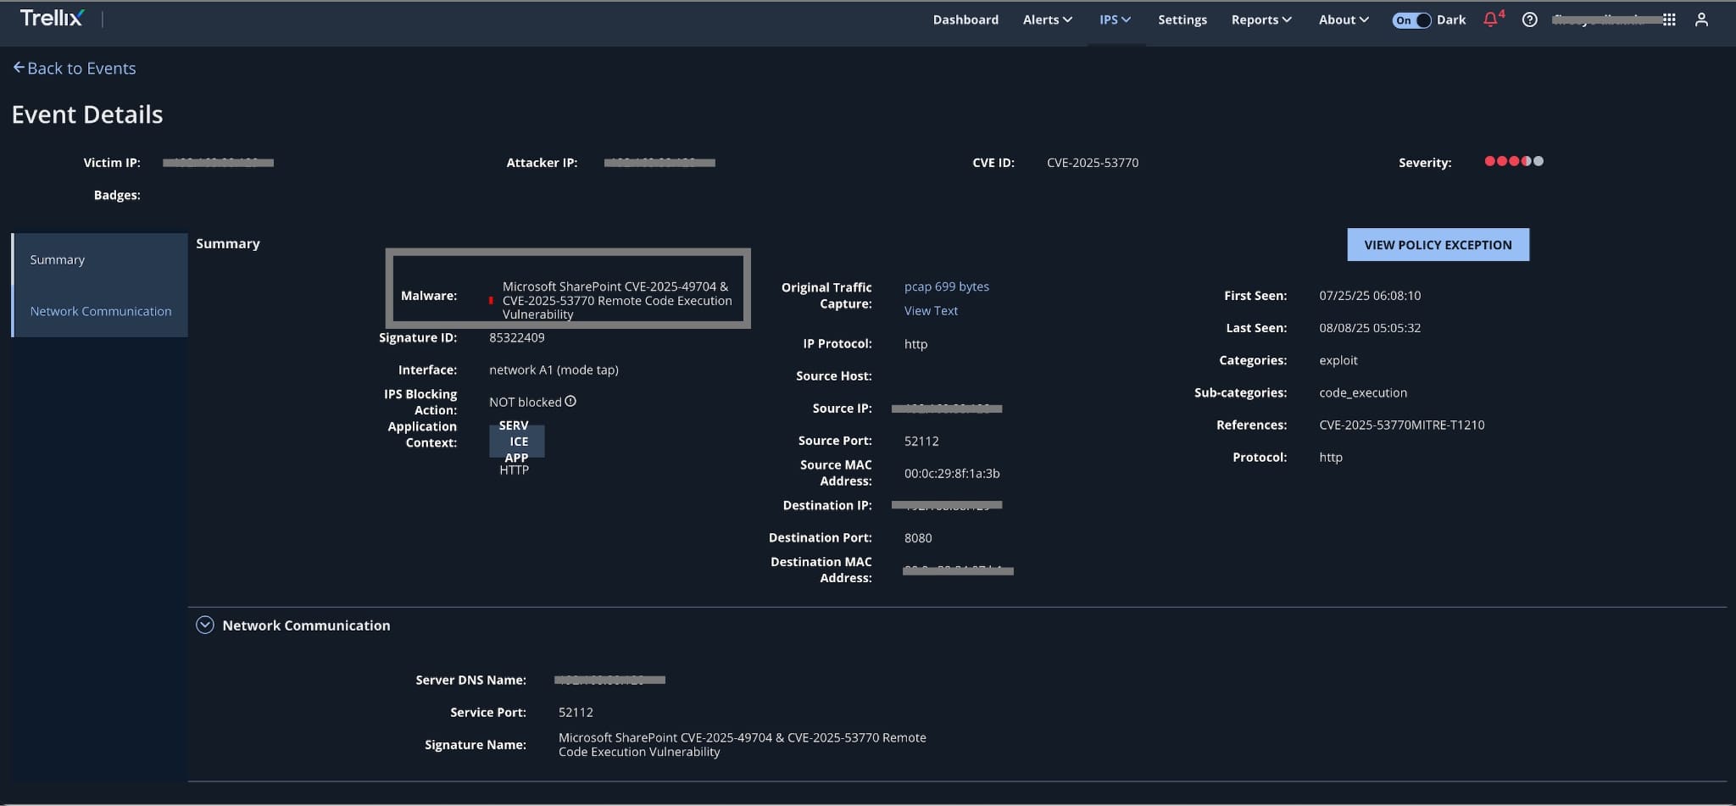Go to the Dashboard page
Image resolution: width=1736 pixels, height=806 pixels.
coord(965,19)
